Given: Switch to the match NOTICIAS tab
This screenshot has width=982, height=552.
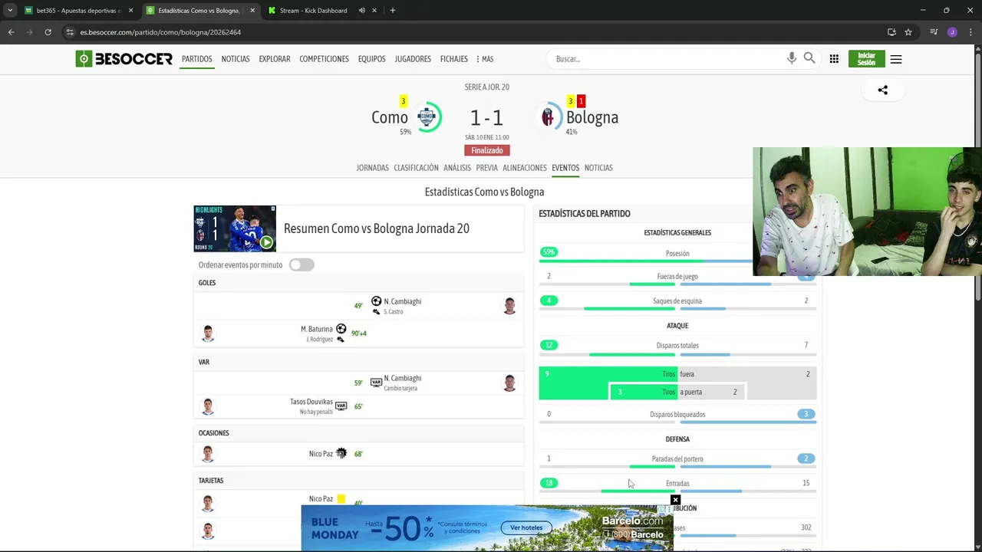Looking at the screenshot, I should click(598, 168).
